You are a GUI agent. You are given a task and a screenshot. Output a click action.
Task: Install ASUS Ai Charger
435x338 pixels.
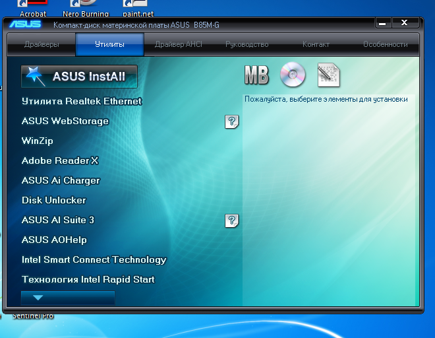[61, 181]
